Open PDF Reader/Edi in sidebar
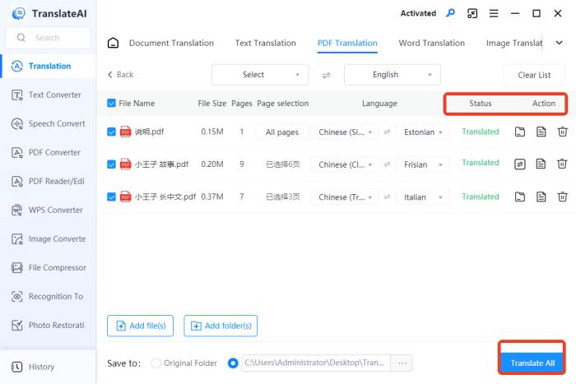The width and height of the screenshot is (576, 384). [x=48, y=182]
